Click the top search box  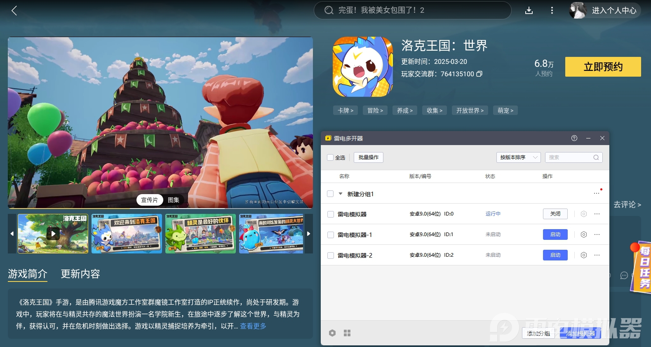point(413,10)
